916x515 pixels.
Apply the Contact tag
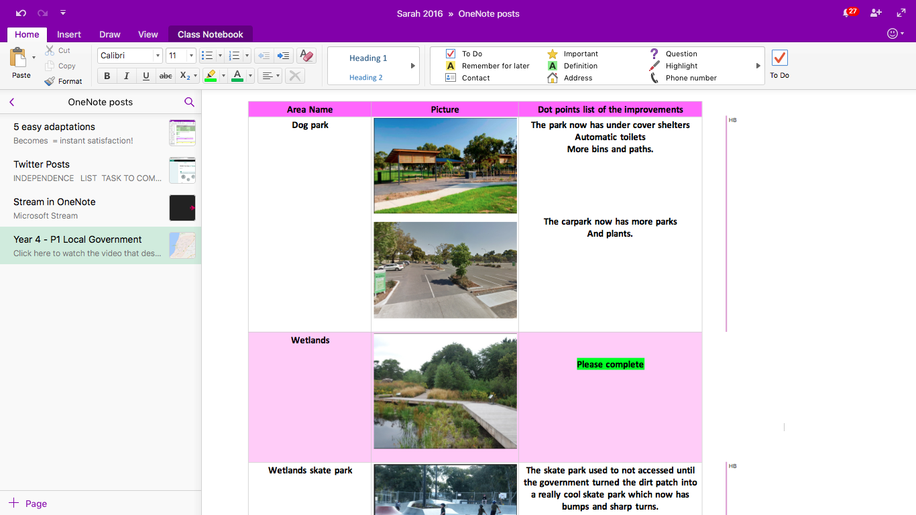pyautogui.click(x=468, y=78)
